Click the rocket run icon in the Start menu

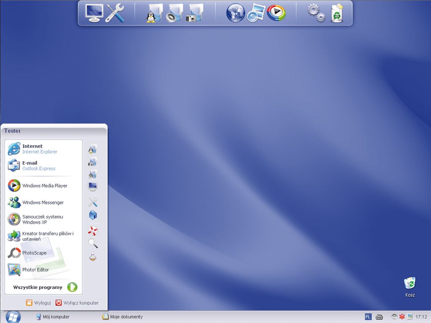point(93,256)
